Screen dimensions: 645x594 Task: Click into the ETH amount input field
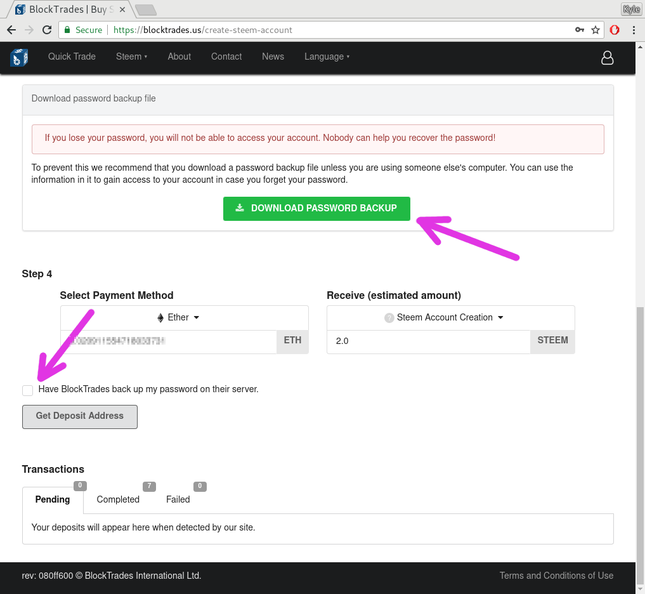click(x=169, y=341)
